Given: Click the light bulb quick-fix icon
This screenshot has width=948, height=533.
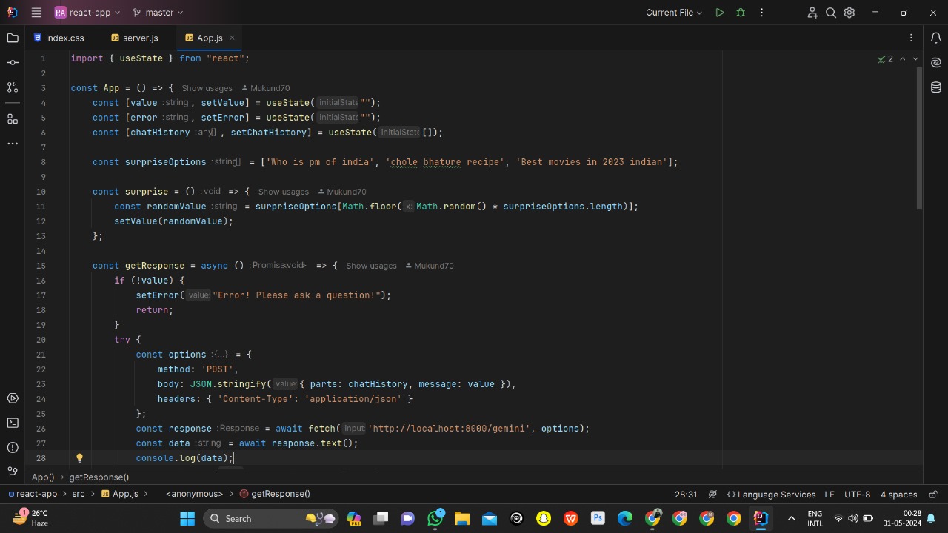Looking at the screenshot, I should tap(79, 458).
